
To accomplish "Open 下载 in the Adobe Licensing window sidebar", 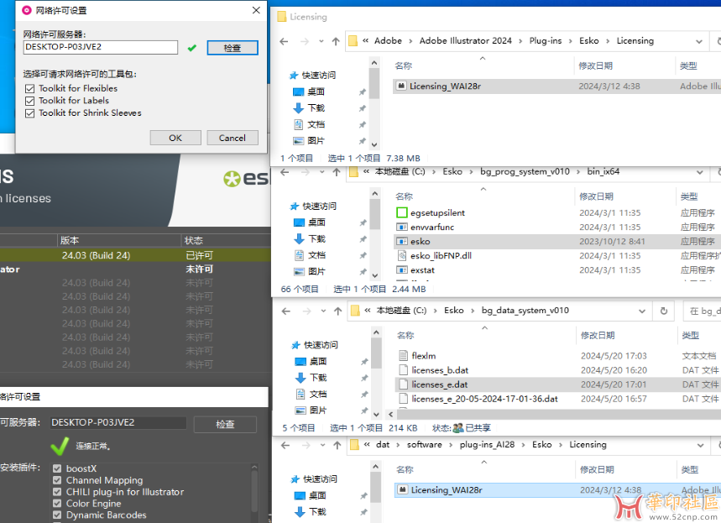I will [x=316, y=108].
